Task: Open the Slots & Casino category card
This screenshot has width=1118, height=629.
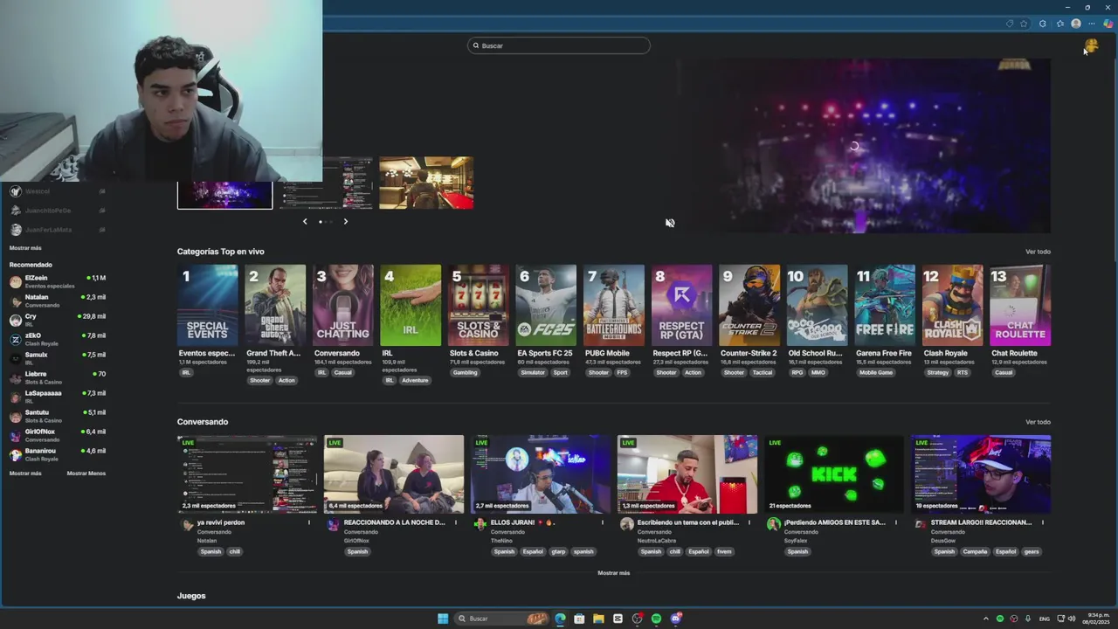Action: pos(479,306)
